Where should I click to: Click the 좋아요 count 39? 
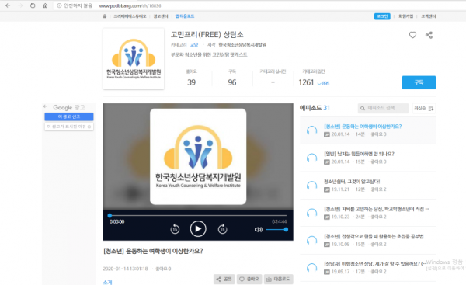coord(191,82)
